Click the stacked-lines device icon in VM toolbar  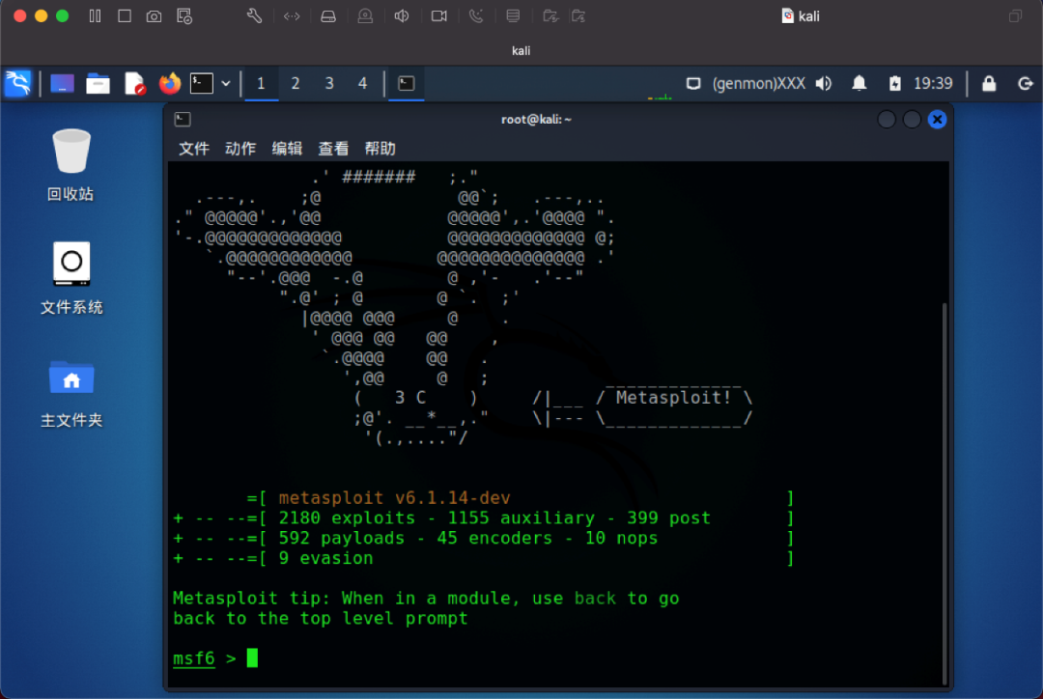pyautogui.click(x=513, y=16)
